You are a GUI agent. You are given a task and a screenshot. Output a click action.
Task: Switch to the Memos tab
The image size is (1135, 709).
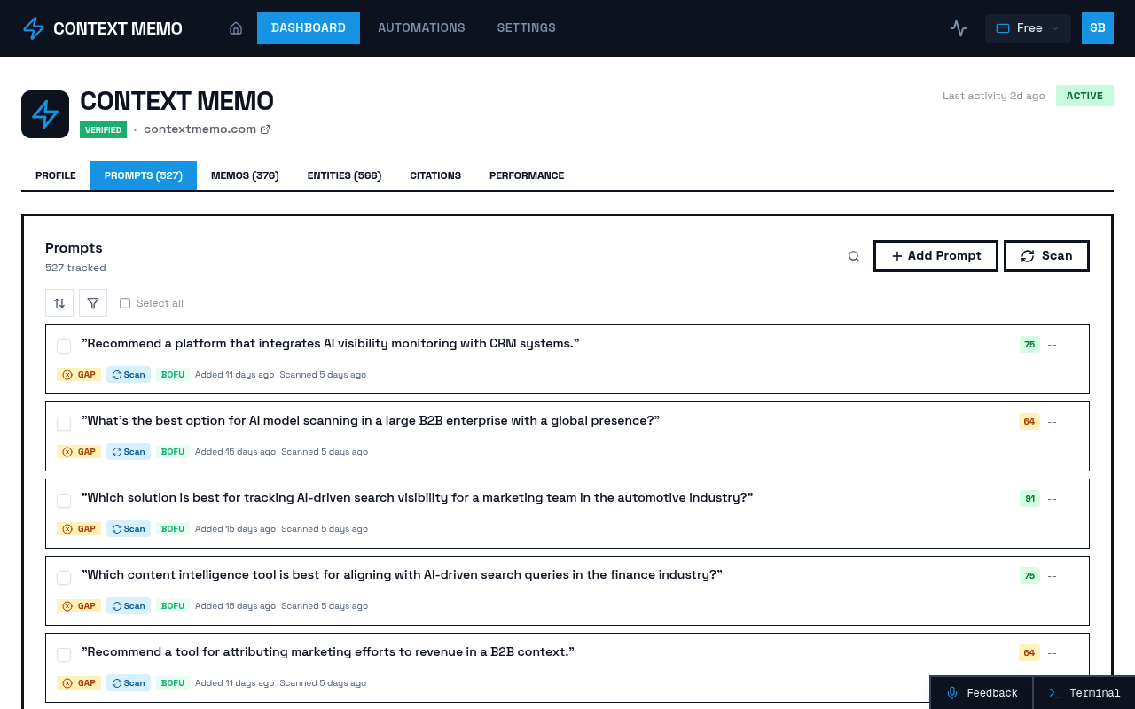click(245, 175)
